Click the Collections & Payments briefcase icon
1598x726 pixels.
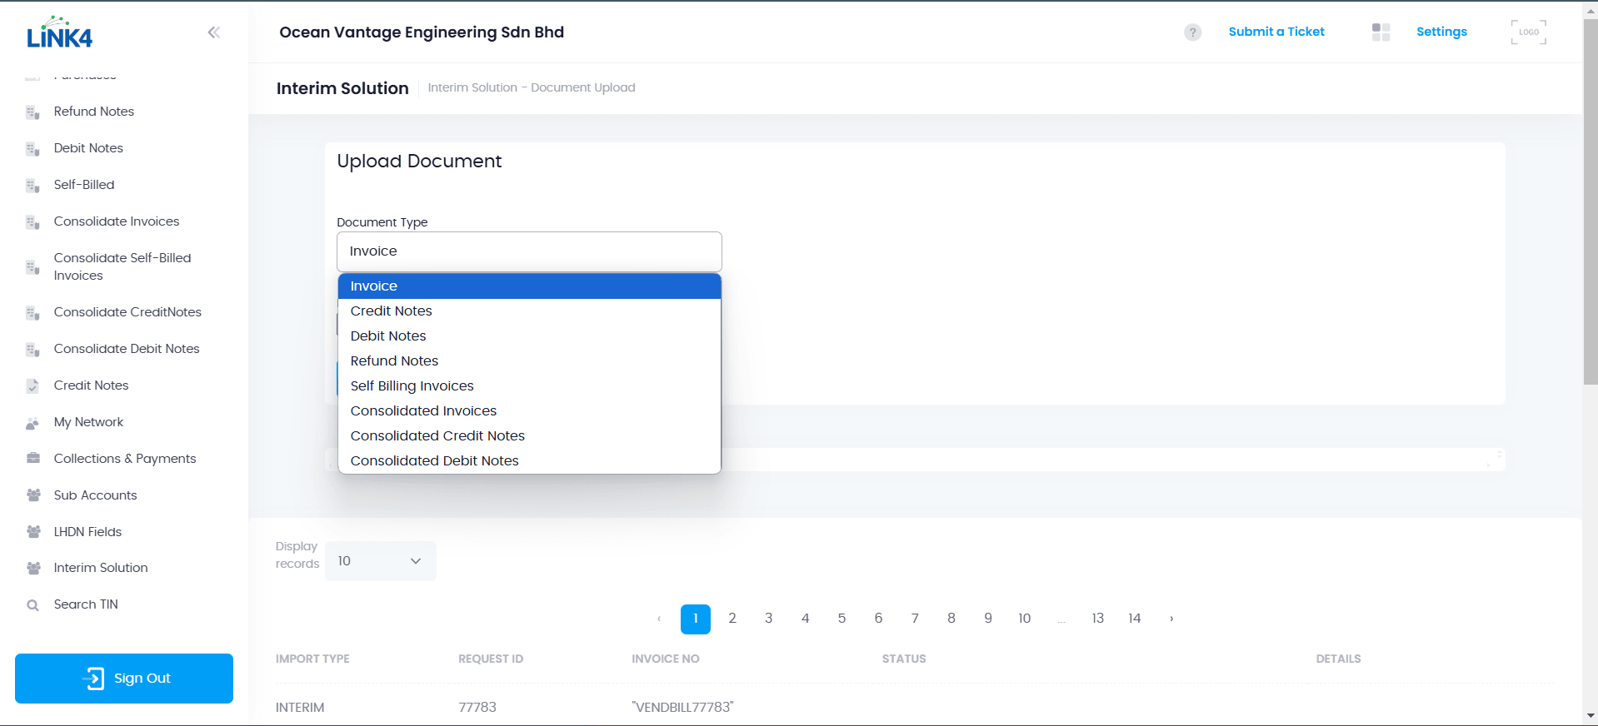(x=33, y=459)
